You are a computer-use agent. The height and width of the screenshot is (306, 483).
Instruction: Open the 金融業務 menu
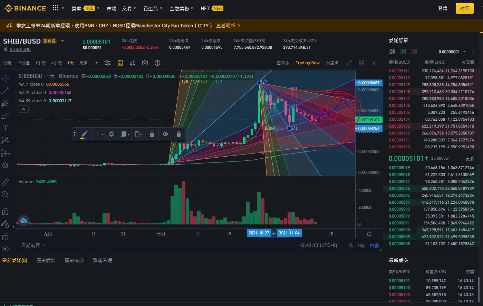pyautogui.click(x=182, y=8)
